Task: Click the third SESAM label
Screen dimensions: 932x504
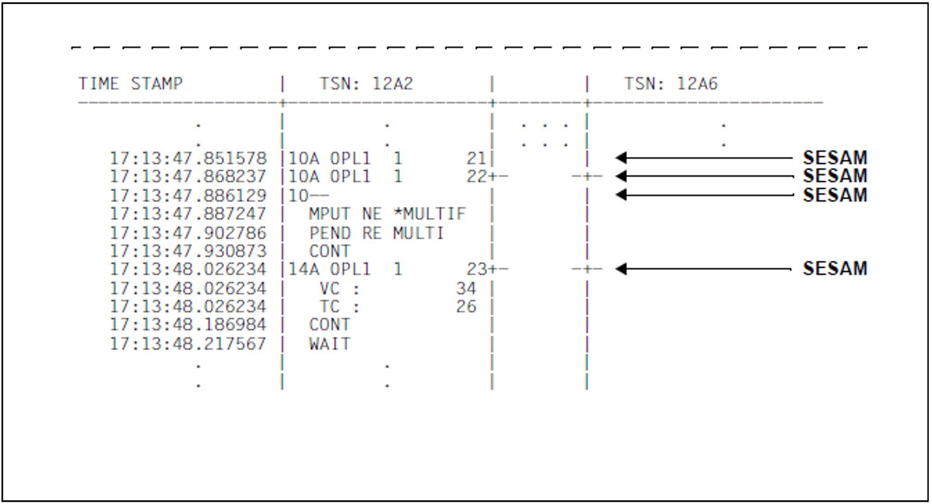Action: [835, 195]
